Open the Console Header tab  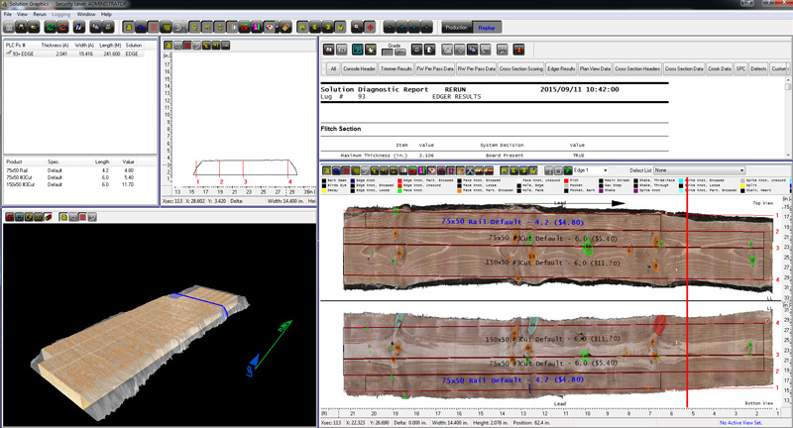point(359,68)
